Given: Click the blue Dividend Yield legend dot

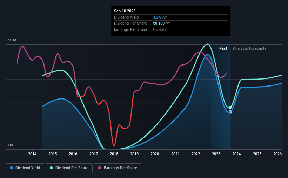Looking at the screenshot, I should tap(11, 168).
